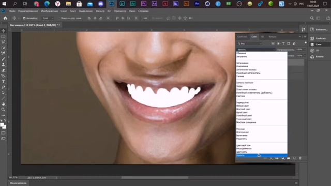Open the Слой auto-select target dropdown

pos(48,19)
